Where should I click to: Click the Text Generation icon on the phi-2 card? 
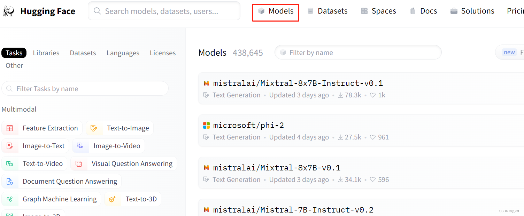coord(206,137)
